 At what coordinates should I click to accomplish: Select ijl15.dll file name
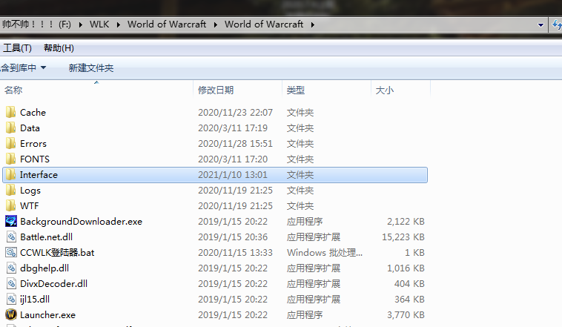point(35,300)
